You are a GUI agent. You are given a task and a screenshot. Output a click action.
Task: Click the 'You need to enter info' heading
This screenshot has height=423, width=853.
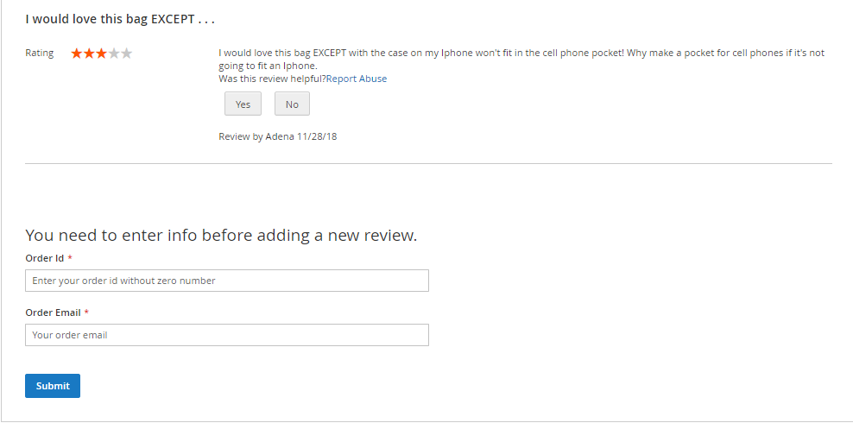pos(221,235)
